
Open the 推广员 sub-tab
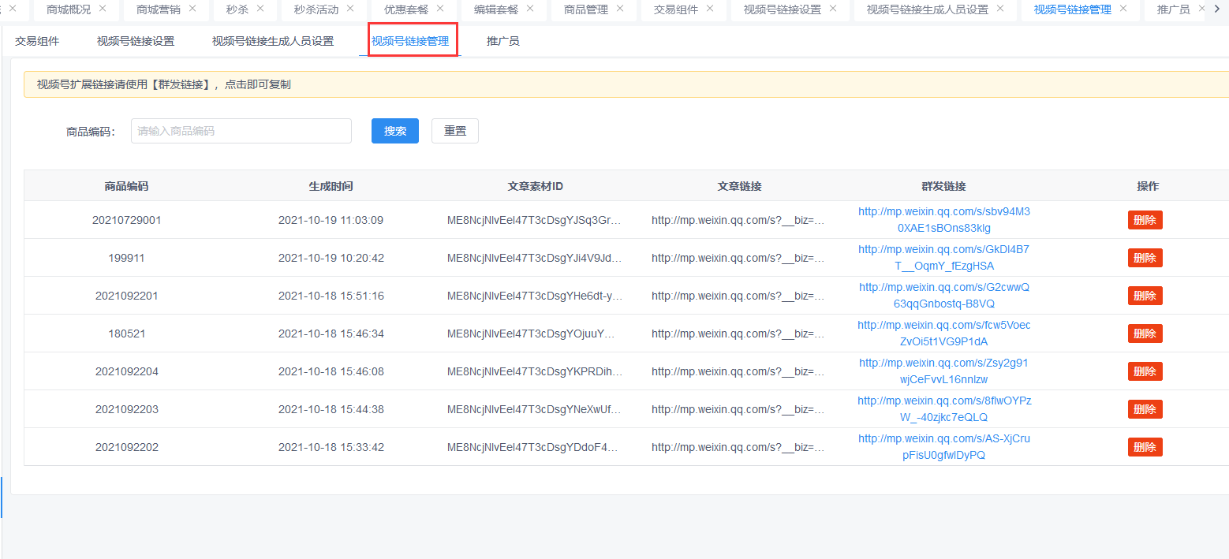click(x=502, y=41)
